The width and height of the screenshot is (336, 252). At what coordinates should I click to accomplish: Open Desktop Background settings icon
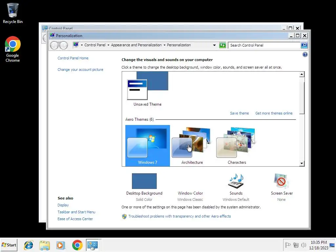tap(144, 181)
